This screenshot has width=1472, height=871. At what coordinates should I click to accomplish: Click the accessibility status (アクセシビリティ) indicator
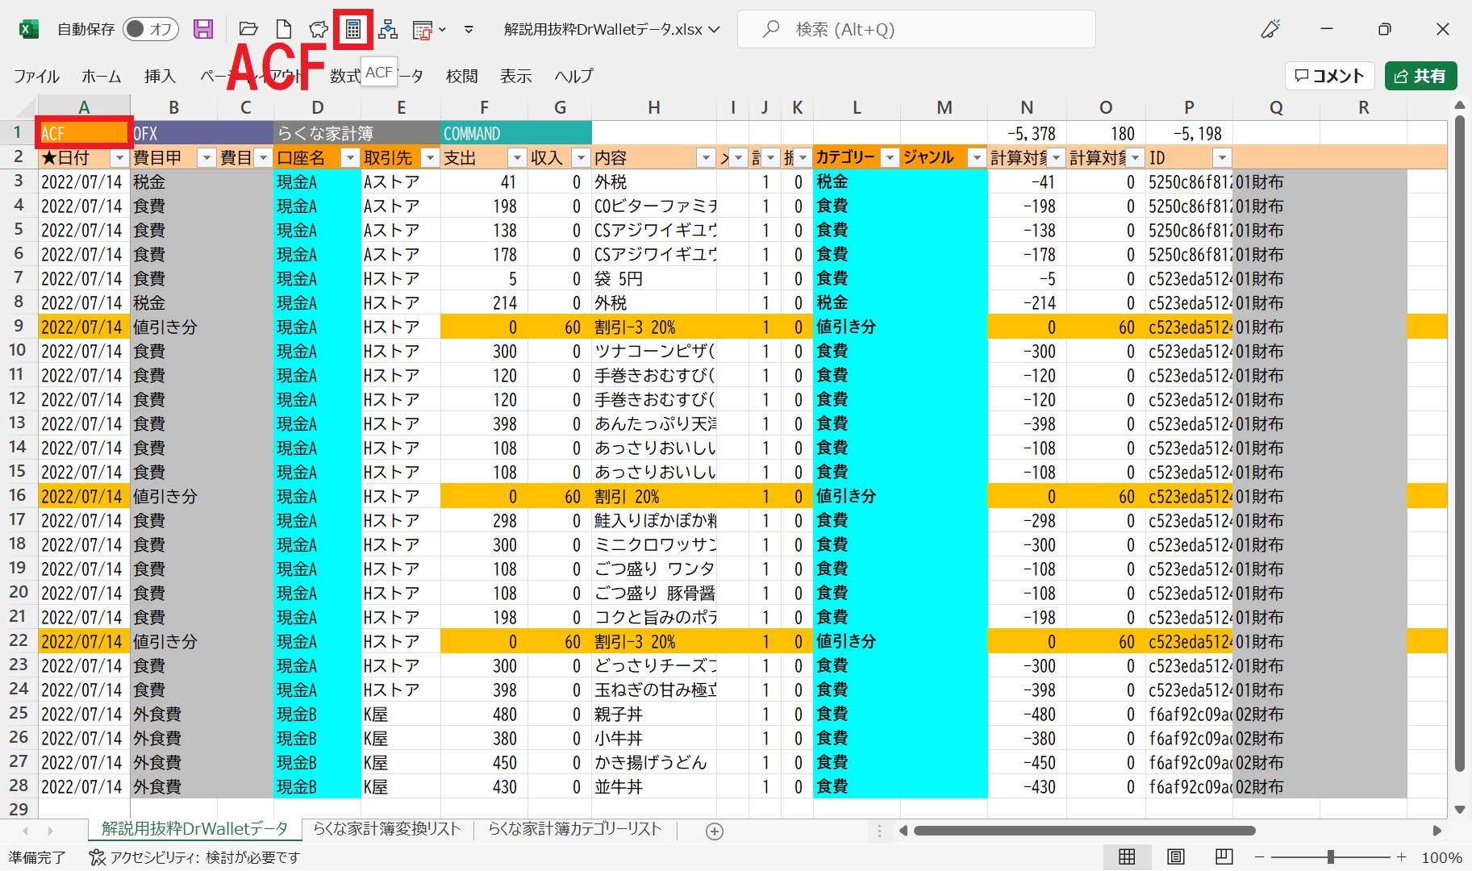pos(194,857)
